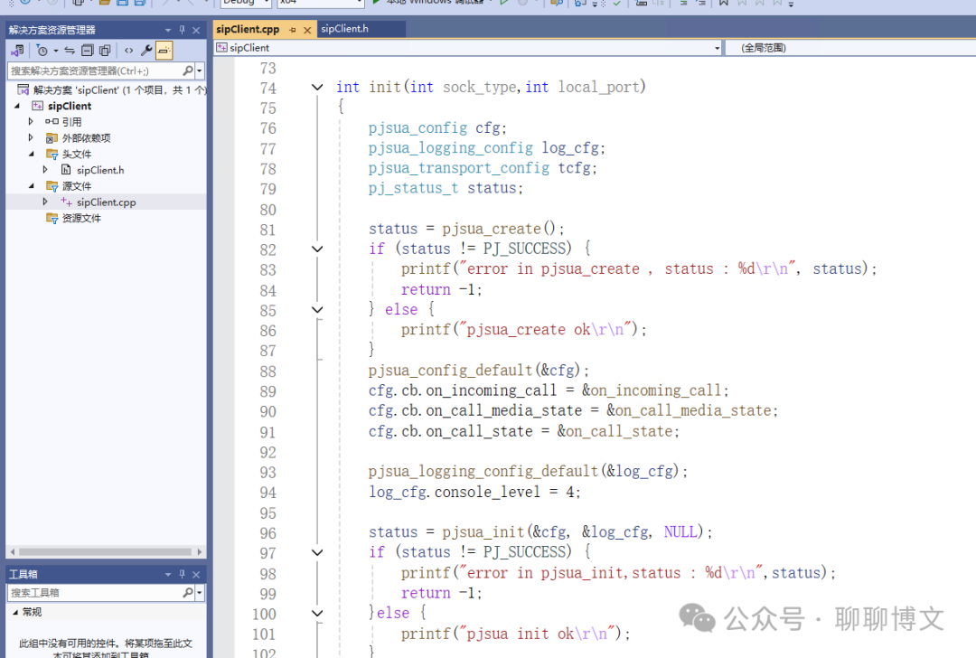The image size is (976, 658).
Task: Open Properties via the wrench icon
Action: (x=146, y=51)
